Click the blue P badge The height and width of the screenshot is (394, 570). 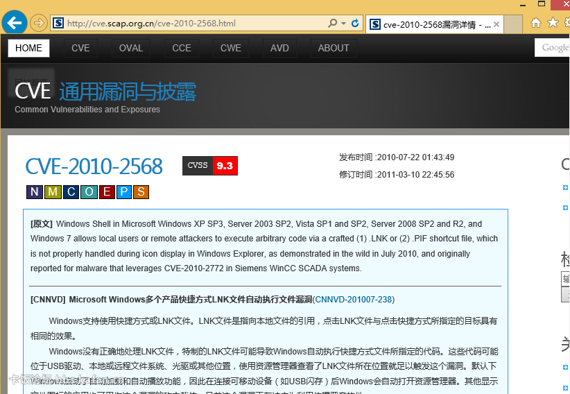[x=124, y=191]
